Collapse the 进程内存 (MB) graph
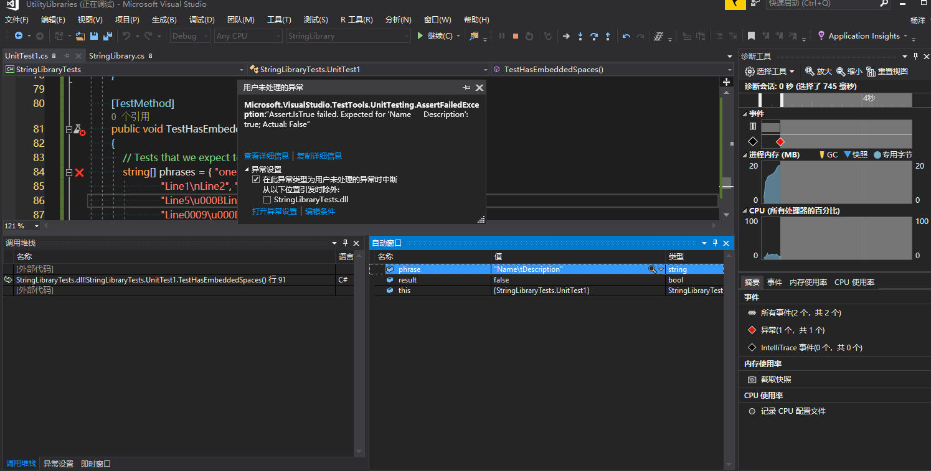Image resolution: width=931 pixels, height=471 pixels. pyautogui.click(x=745, y=154)
